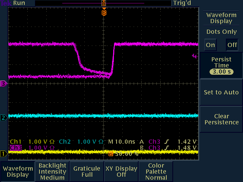The image size is (243, 182).
Task: Select the Waveform Display bottom tab
Action: click(x=17, y=172)
